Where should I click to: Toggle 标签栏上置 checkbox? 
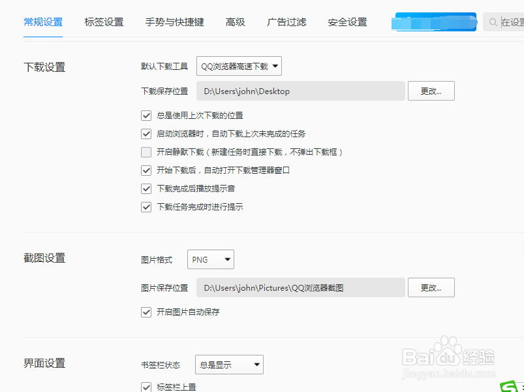[x=146, y=387]
